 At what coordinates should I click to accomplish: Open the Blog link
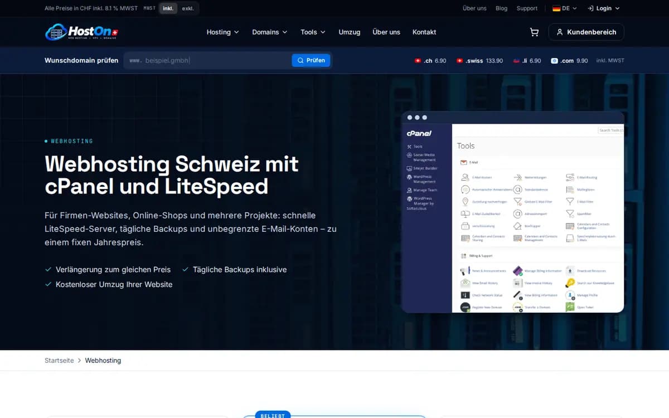tap(501, 8)
